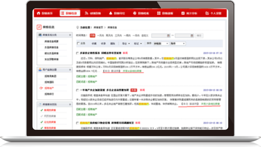
Task: Tick the 全选 select-all checkbox
Action: click(x=78, y=43)
